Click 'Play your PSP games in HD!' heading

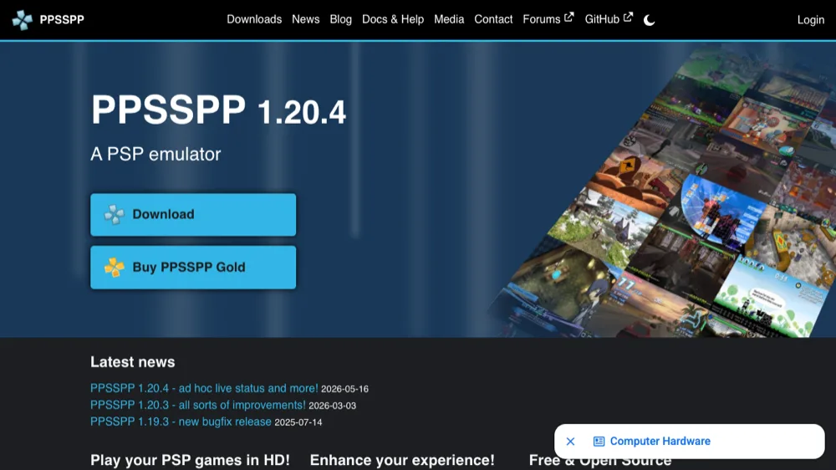190,460
